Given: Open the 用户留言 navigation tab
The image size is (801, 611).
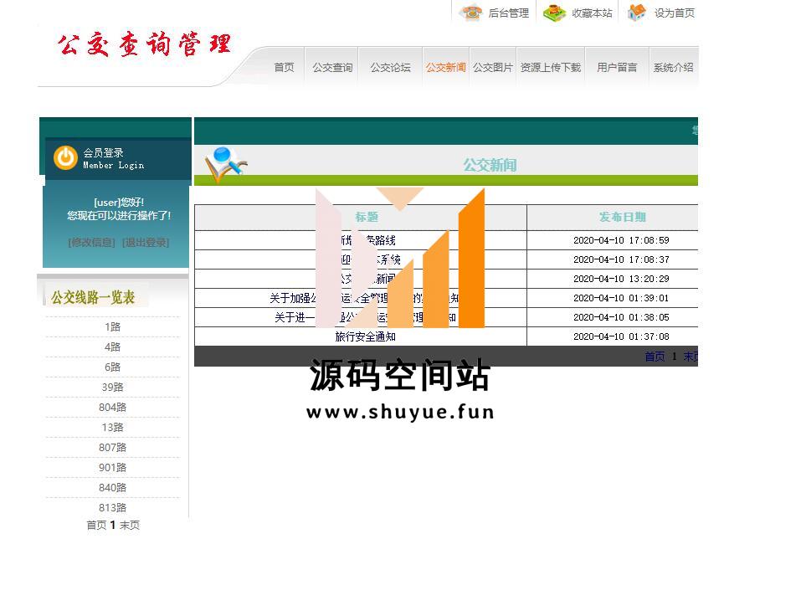Looking at the screenshot, I should click(x=617, y=68).
